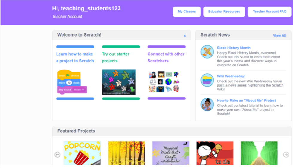View all Scratch News

(279, 36)
